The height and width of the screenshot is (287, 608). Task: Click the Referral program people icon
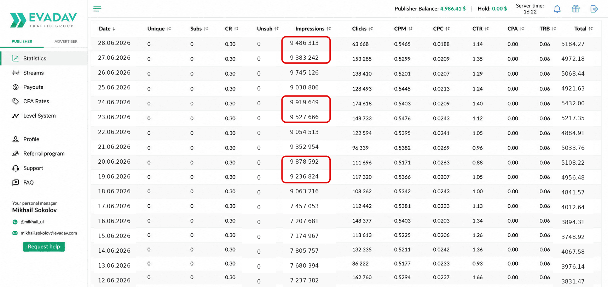click(16, 153)
